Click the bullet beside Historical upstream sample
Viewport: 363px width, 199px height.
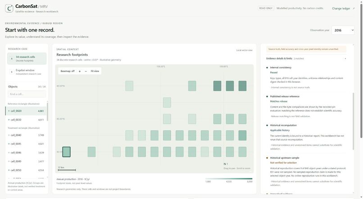pos(267,158)
